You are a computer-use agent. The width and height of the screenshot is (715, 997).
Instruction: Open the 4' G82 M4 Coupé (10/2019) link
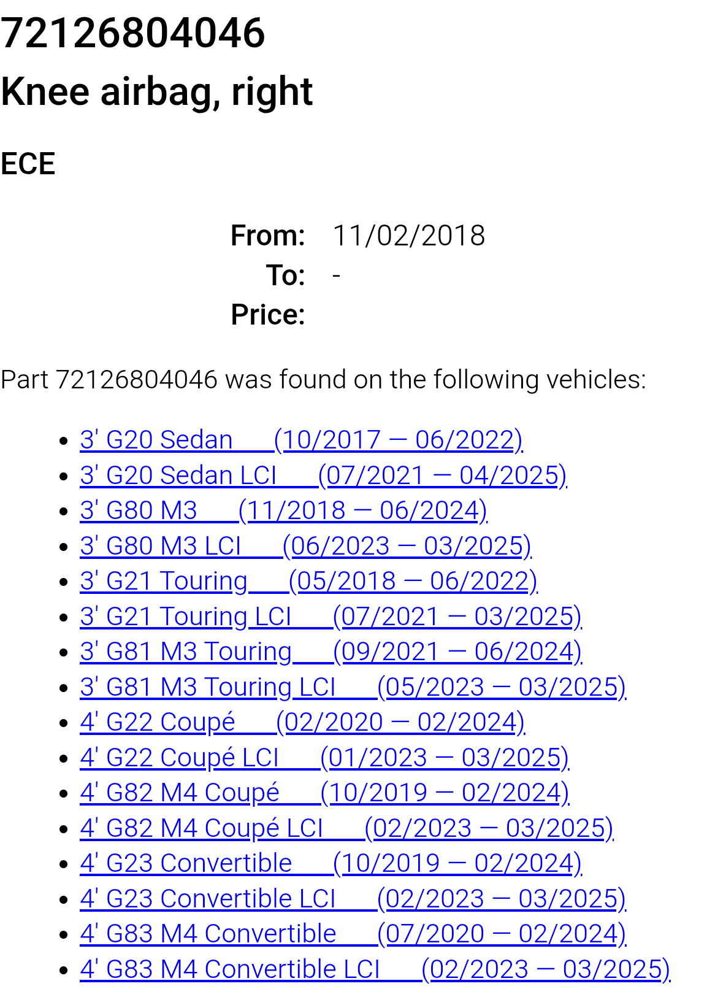click(324, 793)
